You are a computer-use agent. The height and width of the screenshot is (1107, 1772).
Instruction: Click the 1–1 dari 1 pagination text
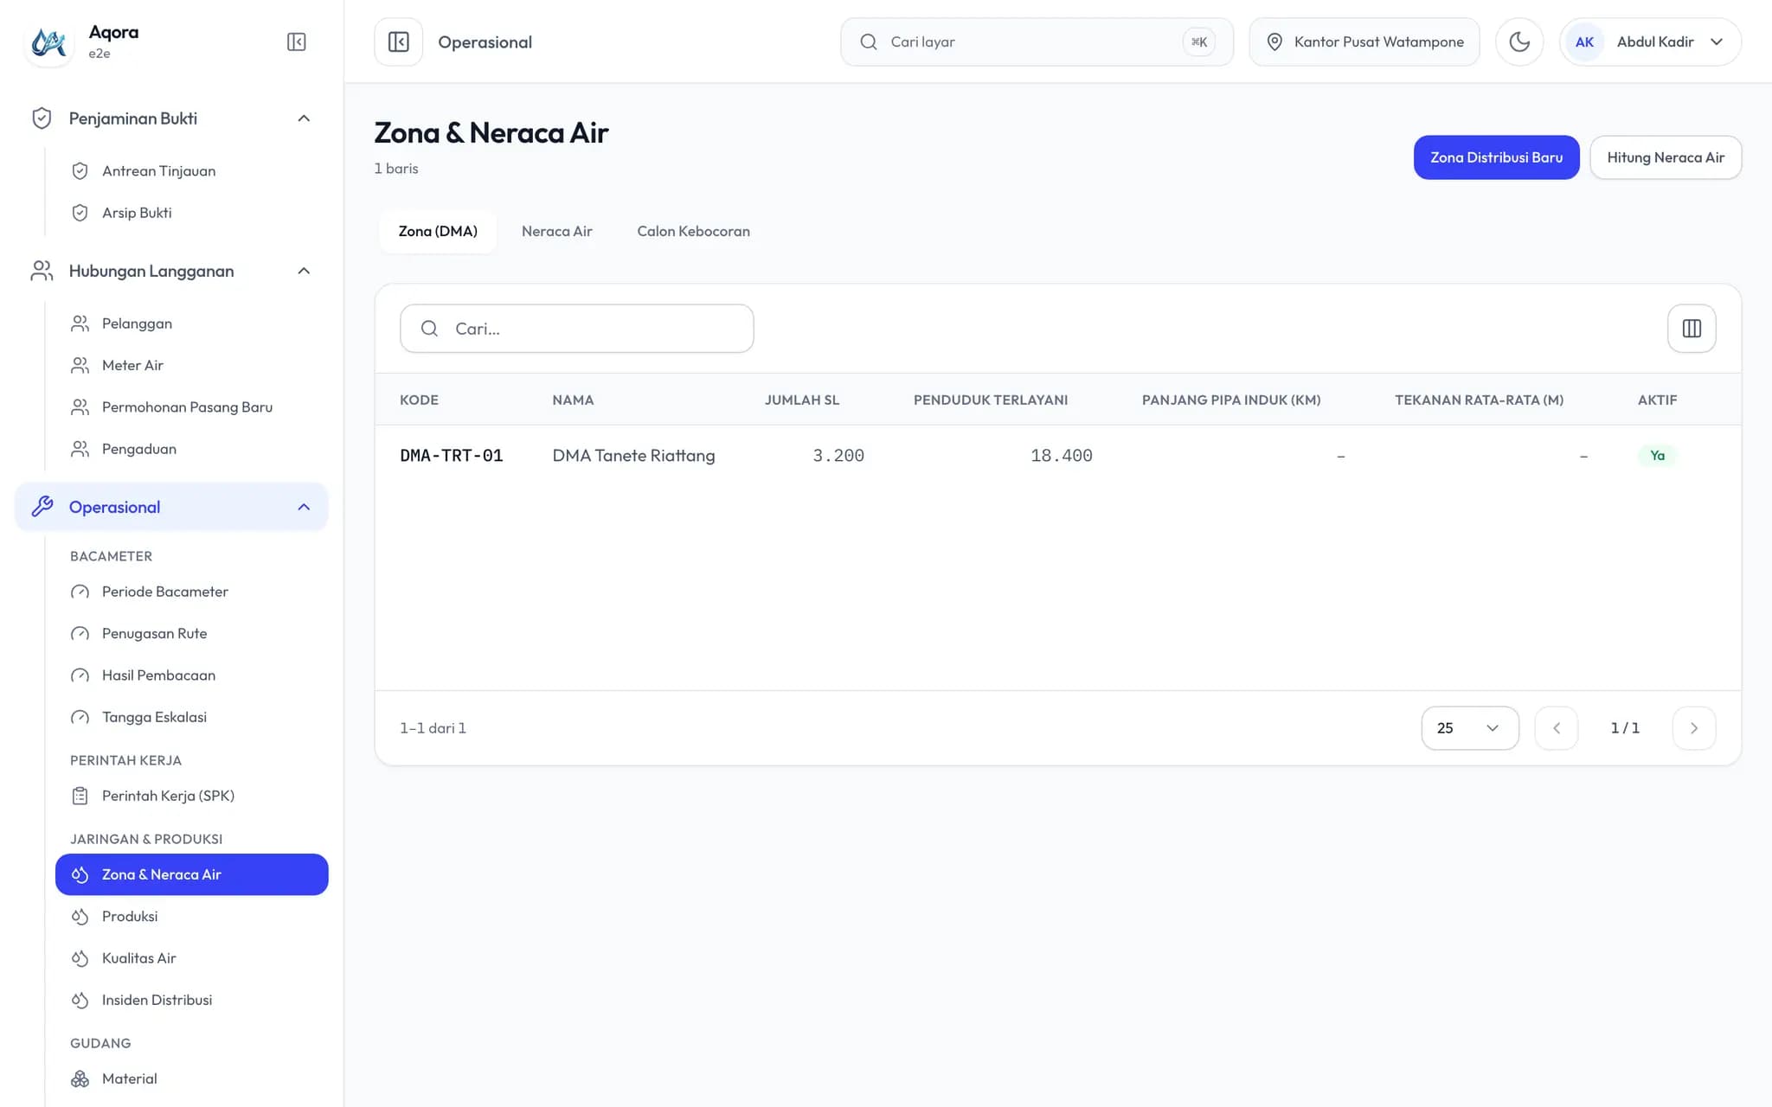point(433,728)
